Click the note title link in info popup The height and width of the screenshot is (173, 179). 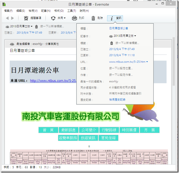pyautogui.click(x=119, y=28)
